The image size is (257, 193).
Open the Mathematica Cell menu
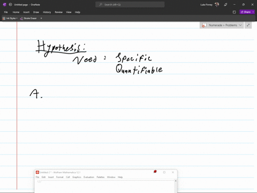68,177
